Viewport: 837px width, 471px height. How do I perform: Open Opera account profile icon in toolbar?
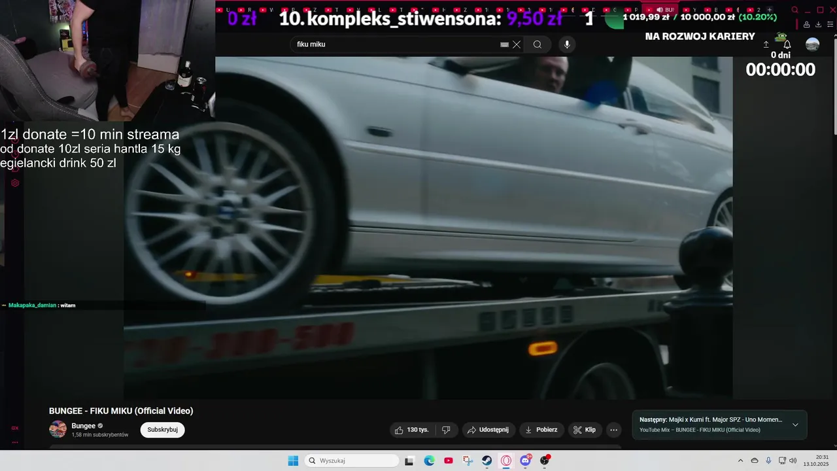pos(807,24)
